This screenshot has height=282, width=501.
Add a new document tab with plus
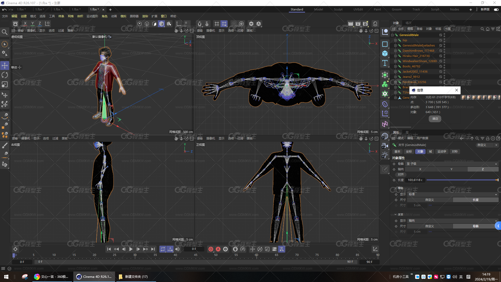[110, 10]
